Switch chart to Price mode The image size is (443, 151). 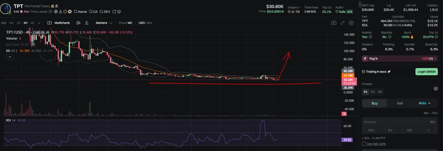pyautogui.click(x=122, y=23)
